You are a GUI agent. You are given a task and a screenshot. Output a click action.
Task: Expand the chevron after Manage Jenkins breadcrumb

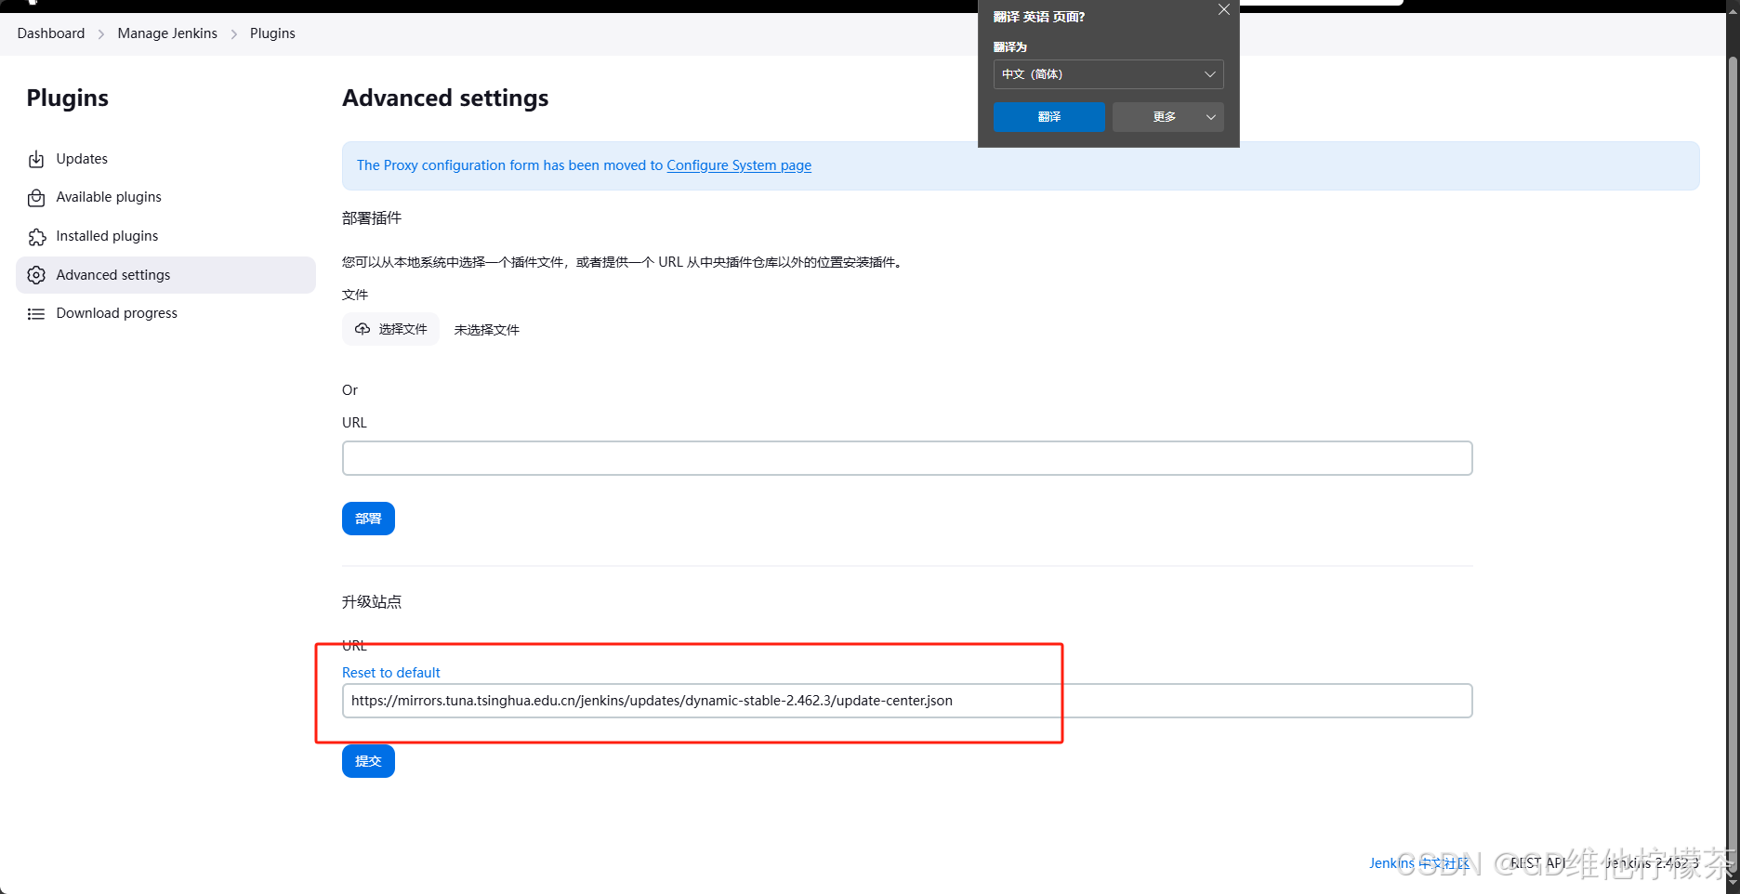(x=234, y=34)
